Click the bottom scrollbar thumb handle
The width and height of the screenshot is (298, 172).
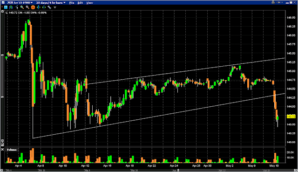pos(178,170)
